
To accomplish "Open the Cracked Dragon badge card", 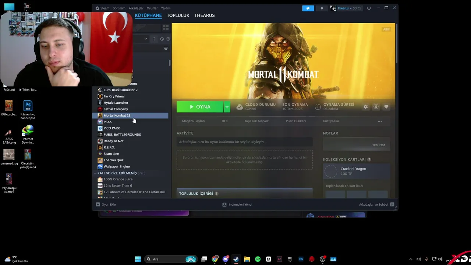I will pos(357,171).
